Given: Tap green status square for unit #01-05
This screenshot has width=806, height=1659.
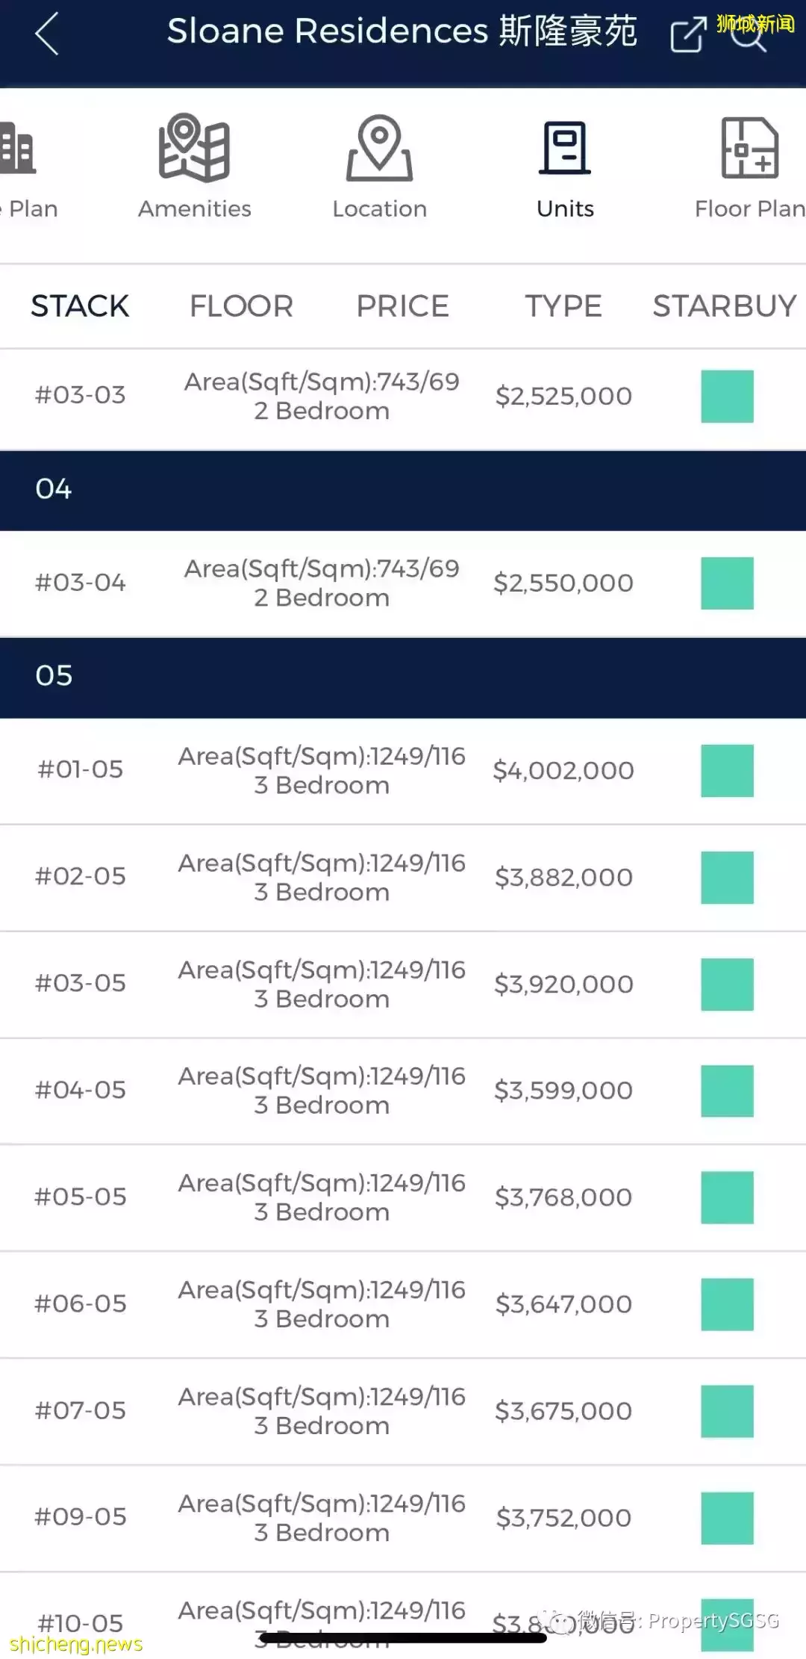Looking at the screenshot, I should pyautogui.click(x=727, y=771).
